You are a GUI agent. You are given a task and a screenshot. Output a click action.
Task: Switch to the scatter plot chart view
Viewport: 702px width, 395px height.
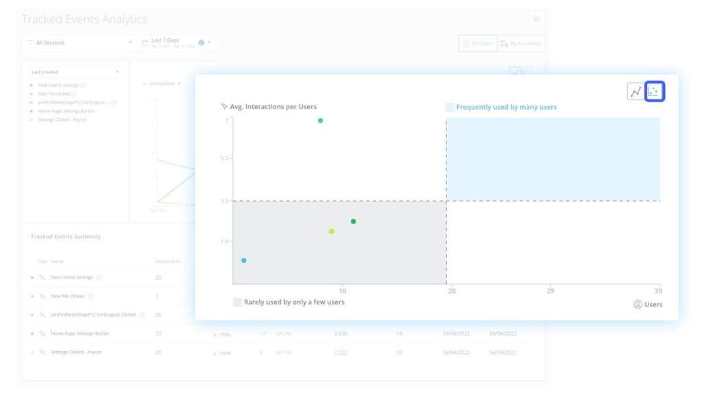[x=655, y=91]
